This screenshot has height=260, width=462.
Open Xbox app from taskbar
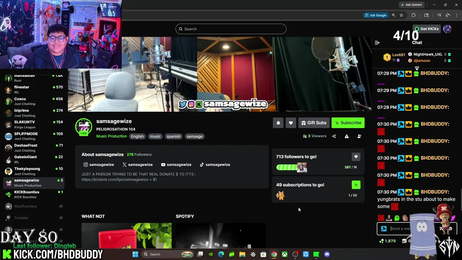pyautogui.click(x=285, y=254)
